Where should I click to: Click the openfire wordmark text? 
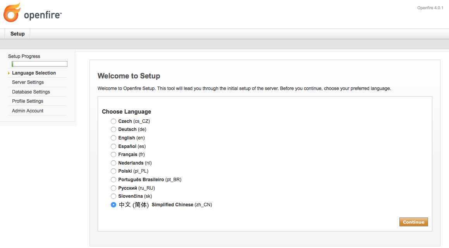click(43, 15)
